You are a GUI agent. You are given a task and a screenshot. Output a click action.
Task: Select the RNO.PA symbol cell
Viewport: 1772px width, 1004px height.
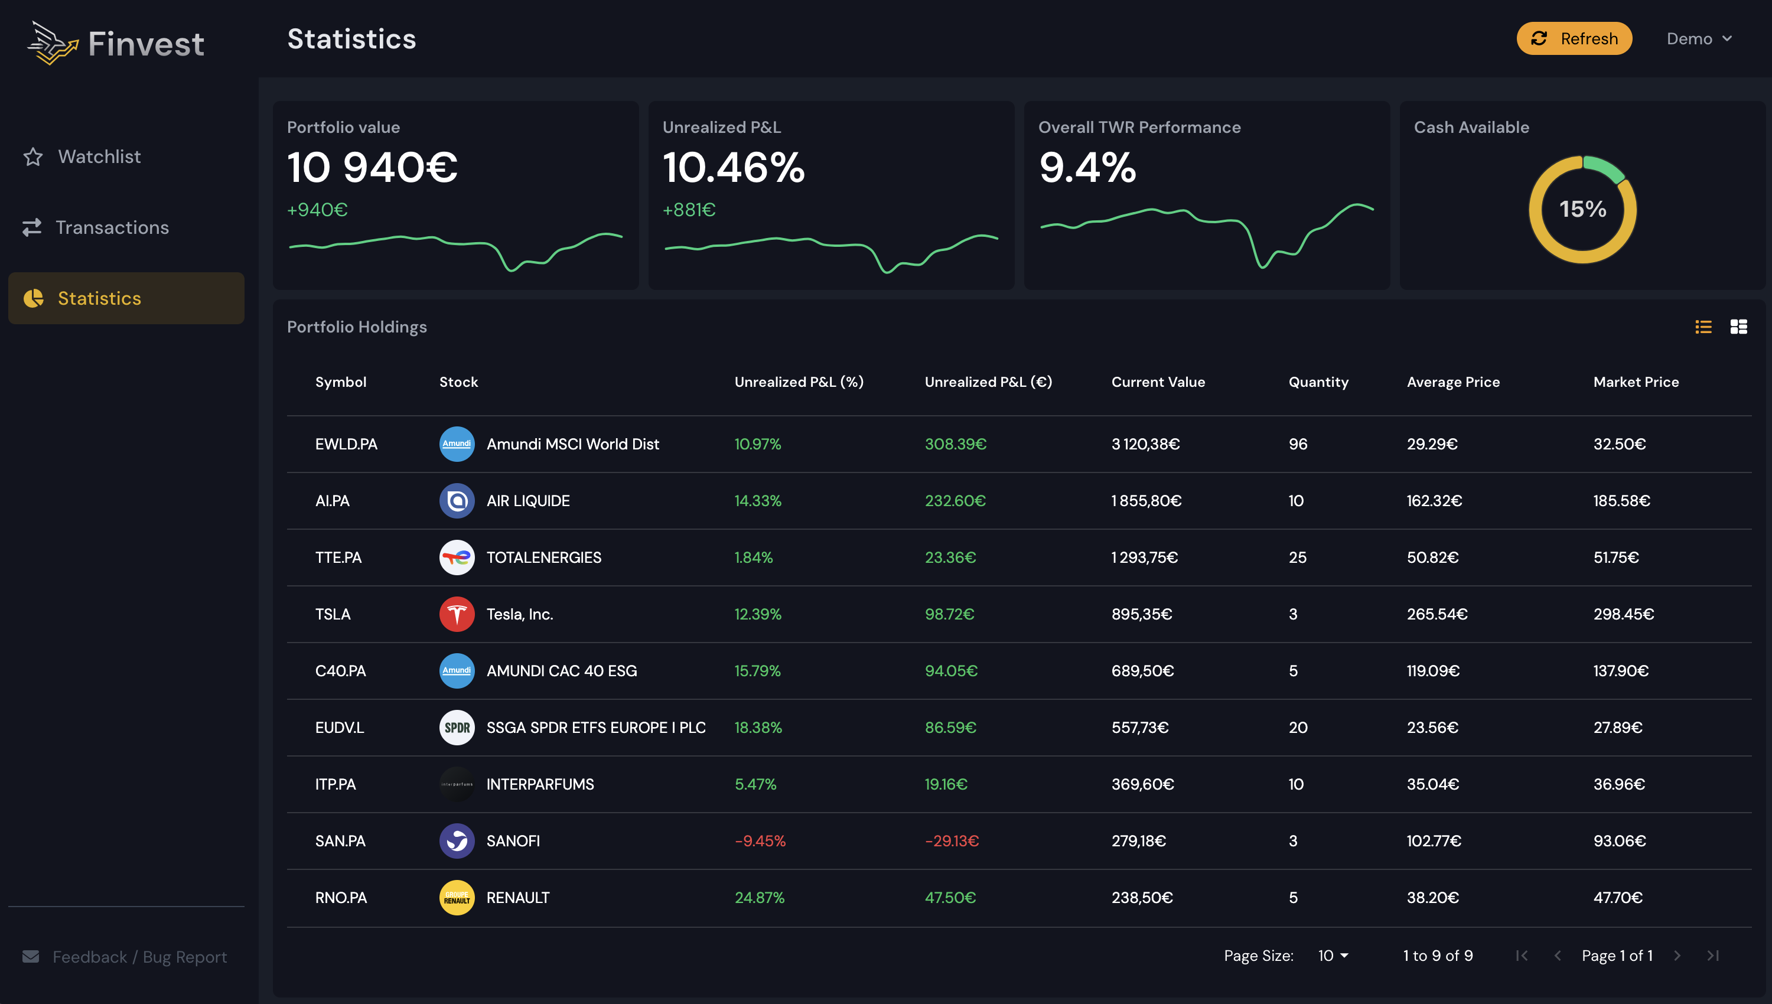(x=341, y=898)
